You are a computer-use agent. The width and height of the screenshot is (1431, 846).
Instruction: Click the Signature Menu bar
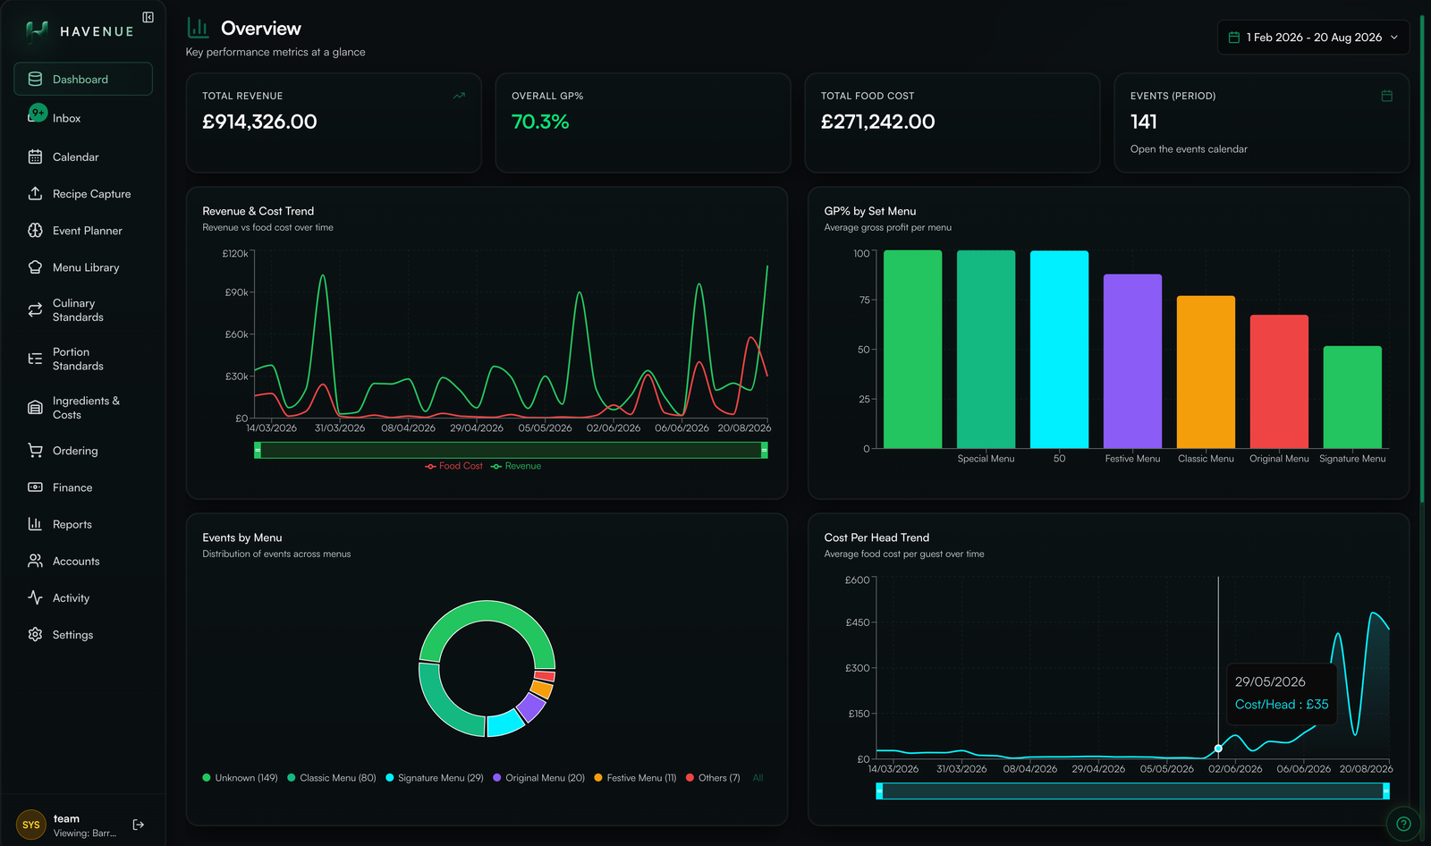tap(1352, 397)
